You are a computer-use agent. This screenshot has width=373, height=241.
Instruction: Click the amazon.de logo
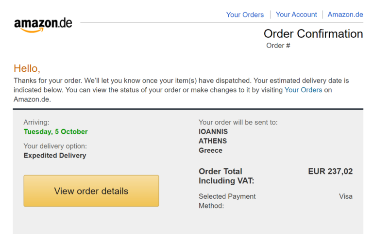pos(43,24)
